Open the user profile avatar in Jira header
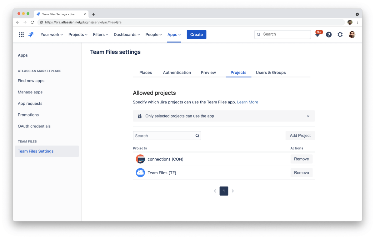Screen dimensions: 375x238 click(352, 35)
